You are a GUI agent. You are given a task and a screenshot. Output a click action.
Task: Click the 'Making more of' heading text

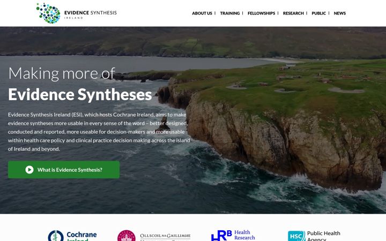[62, 73]
